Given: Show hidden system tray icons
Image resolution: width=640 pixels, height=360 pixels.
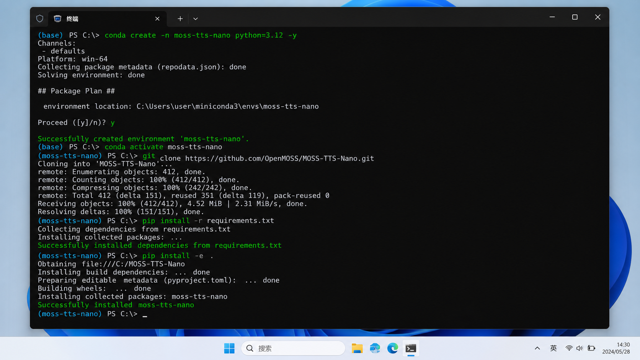Looking at the screenshot, I should click(537, 348).
